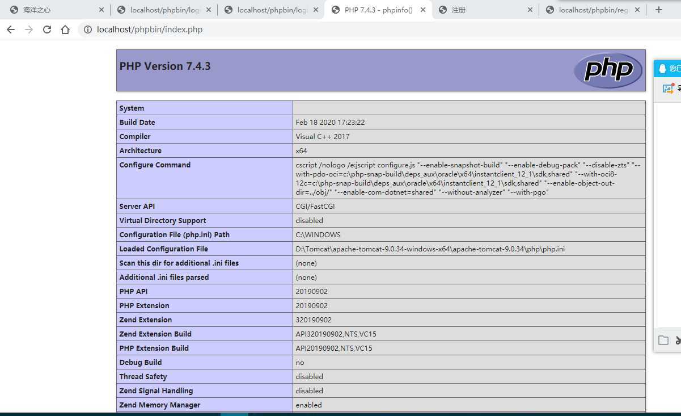Image resolution: width=681 pixels, height=416 pixels.
Task: Click the cscript configure command text
Action: pyautogui.click(x=468, y=178)
